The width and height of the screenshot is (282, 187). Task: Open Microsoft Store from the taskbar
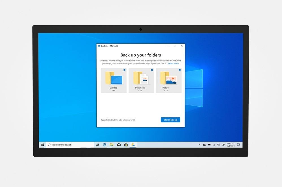pos(126,145)
